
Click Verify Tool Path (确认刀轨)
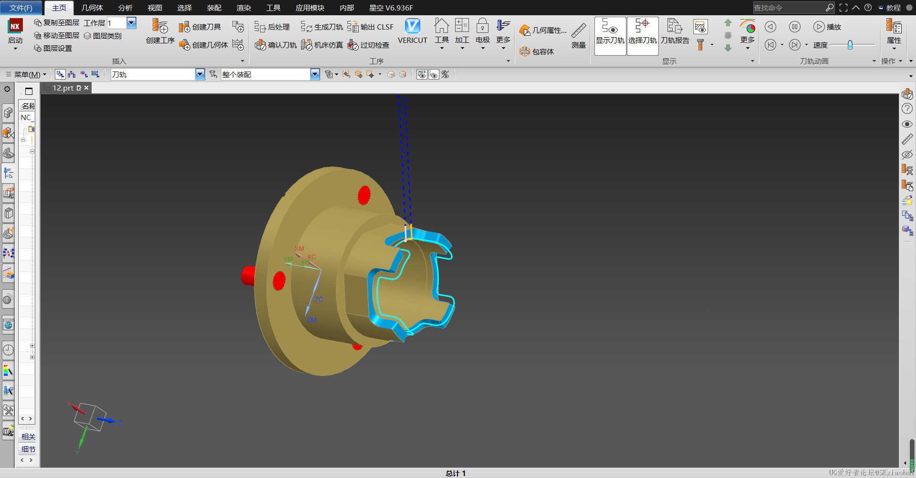click(x=275, y=45)
